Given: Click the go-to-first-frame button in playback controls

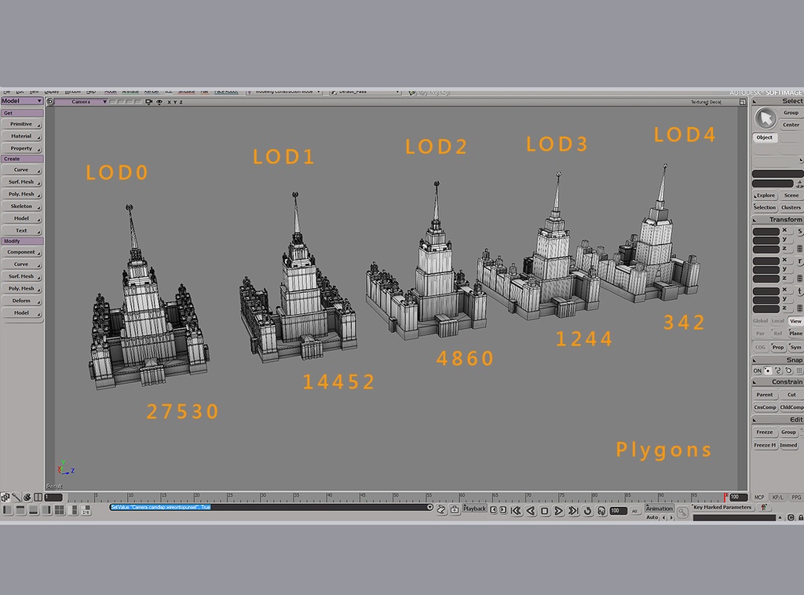Looking at the screenshot, I should point(515,509).
